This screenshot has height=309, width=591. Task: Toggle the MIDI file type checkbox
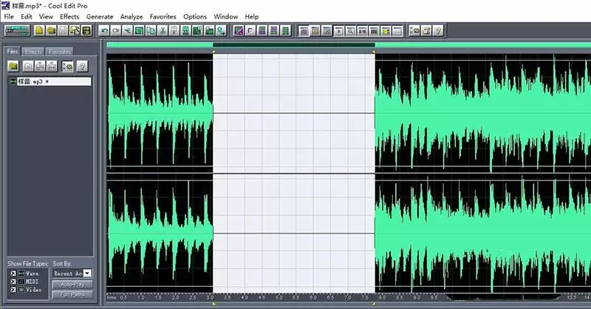pyautogui.click(x=13, y=282)
